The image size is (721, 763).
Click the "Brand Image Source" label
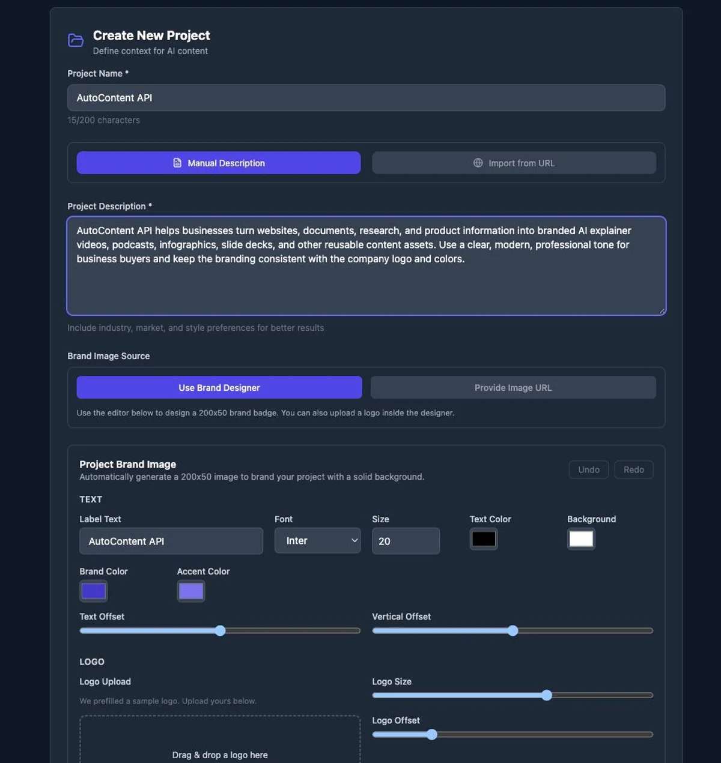(109, 356)
